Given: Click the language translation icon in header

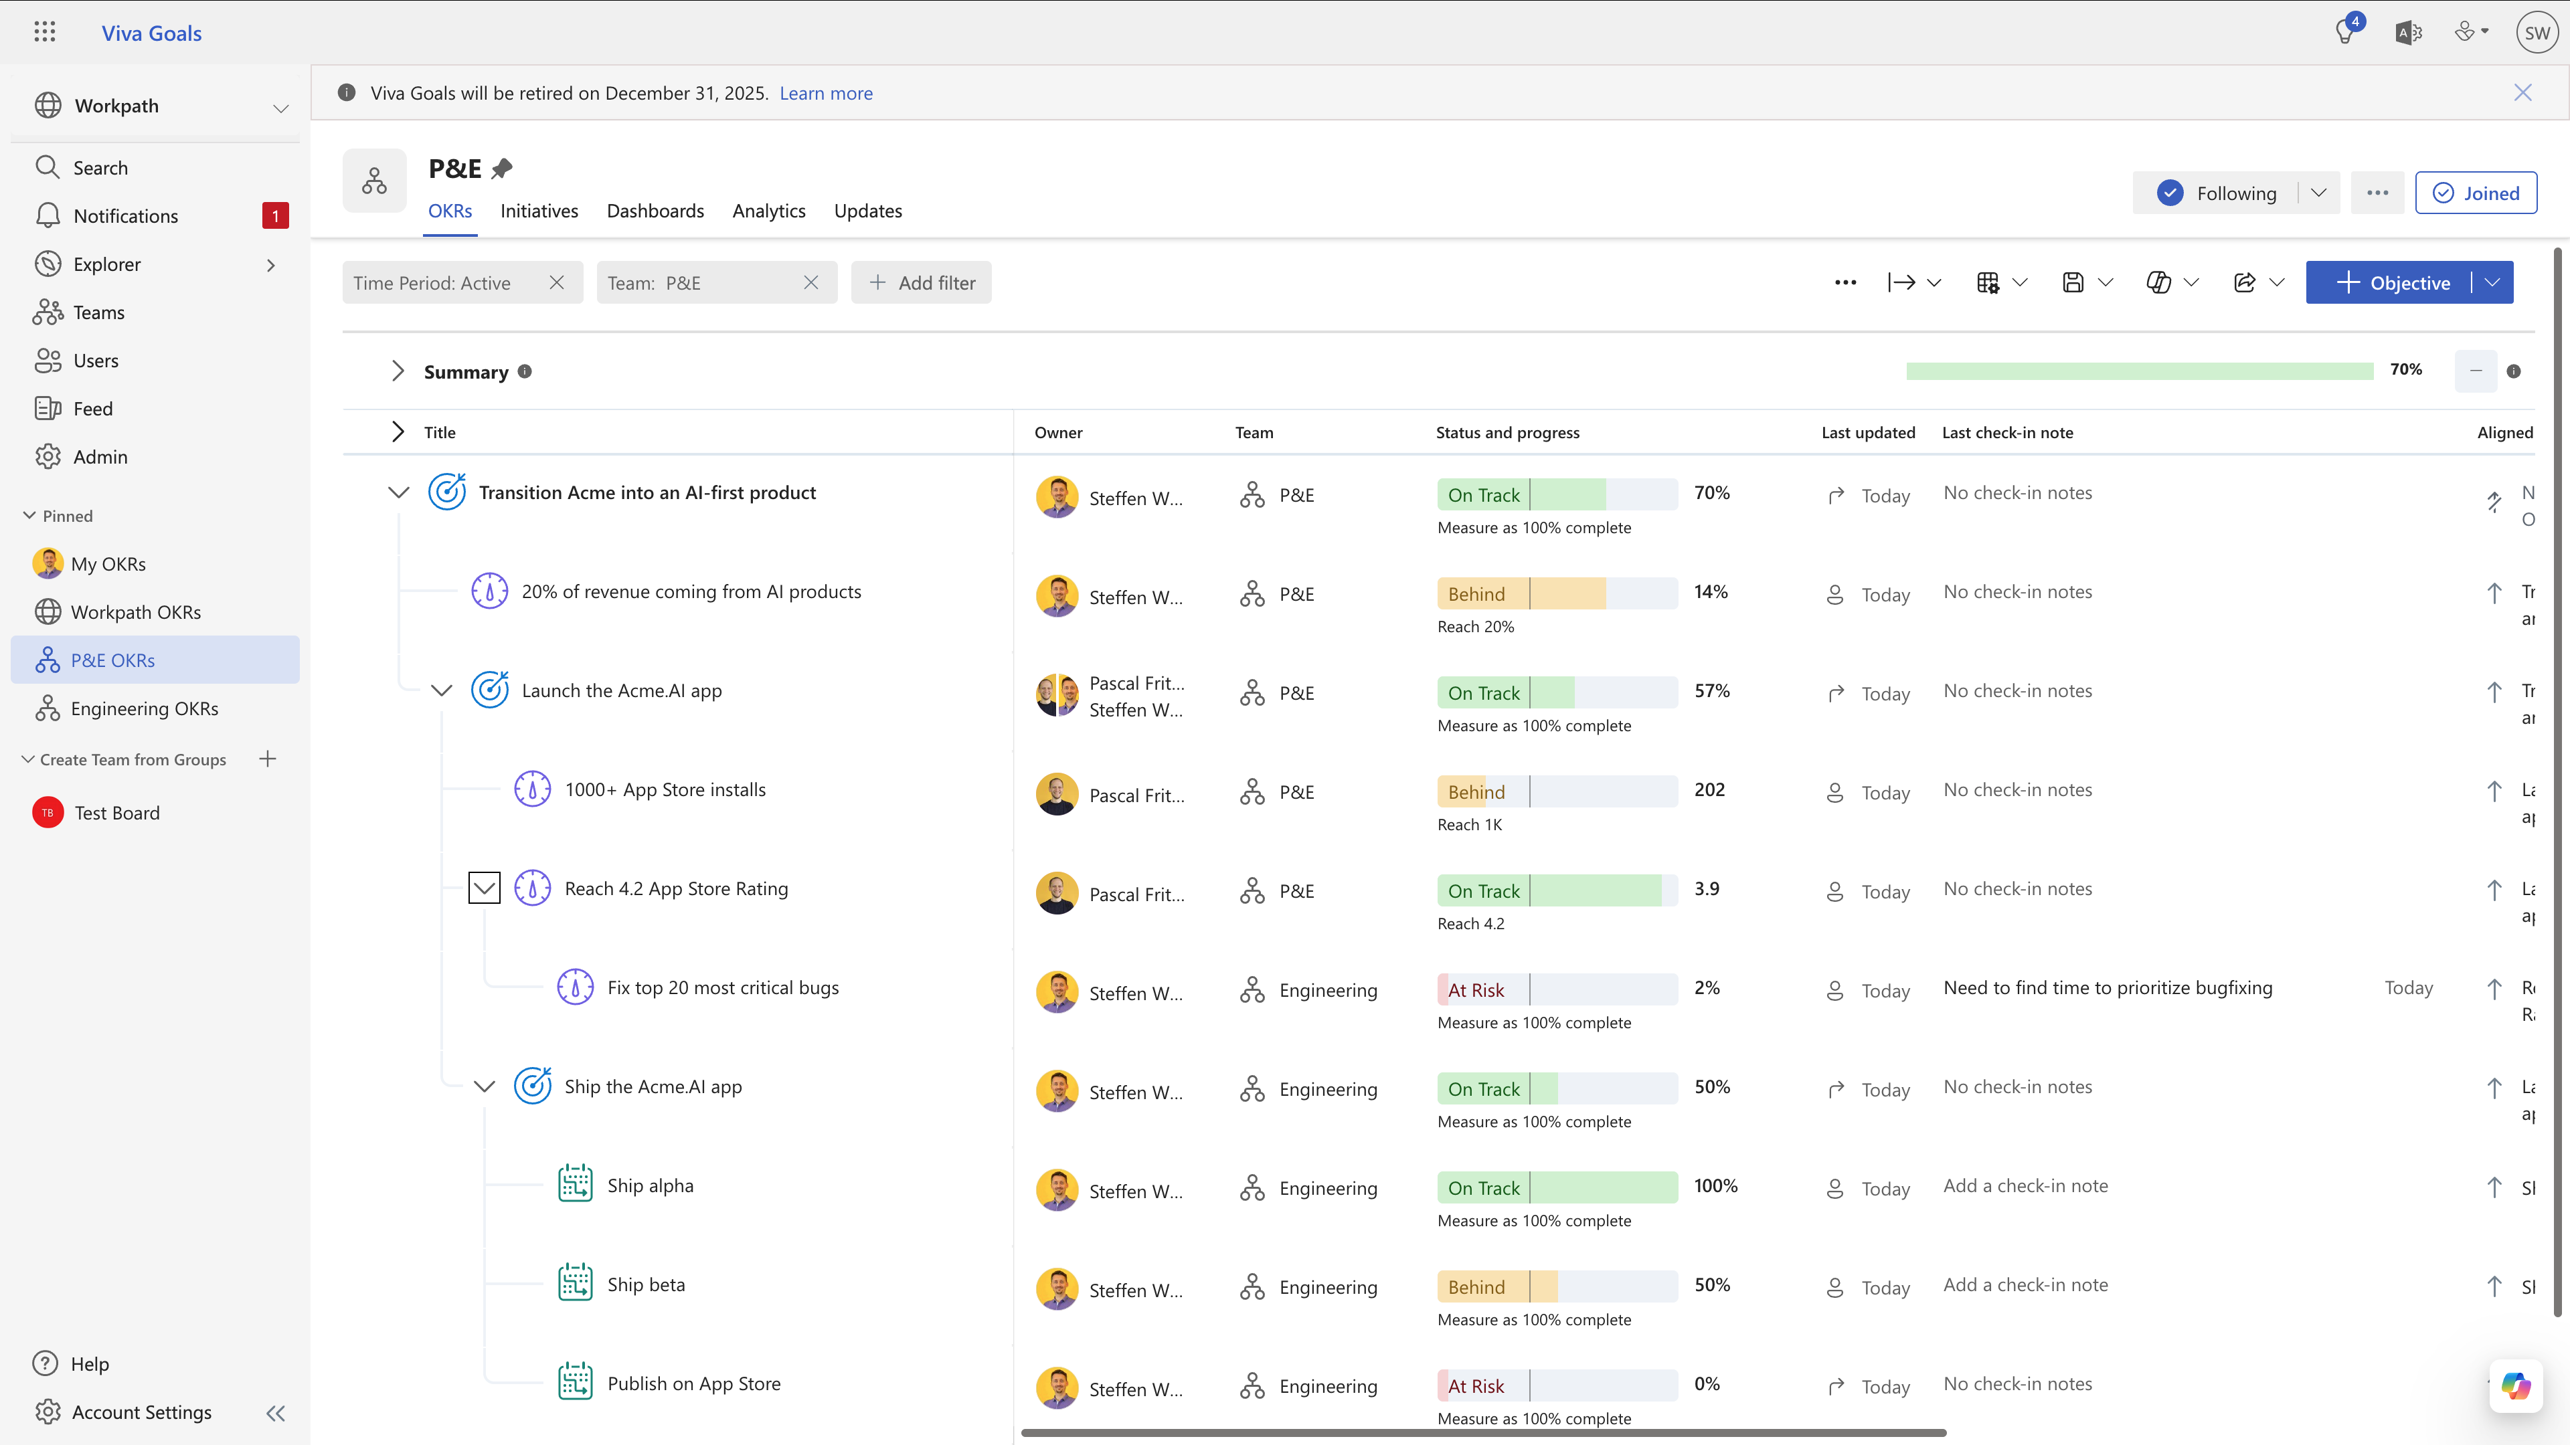Looking at the screenshot, I should click(x=2409, y=33).
